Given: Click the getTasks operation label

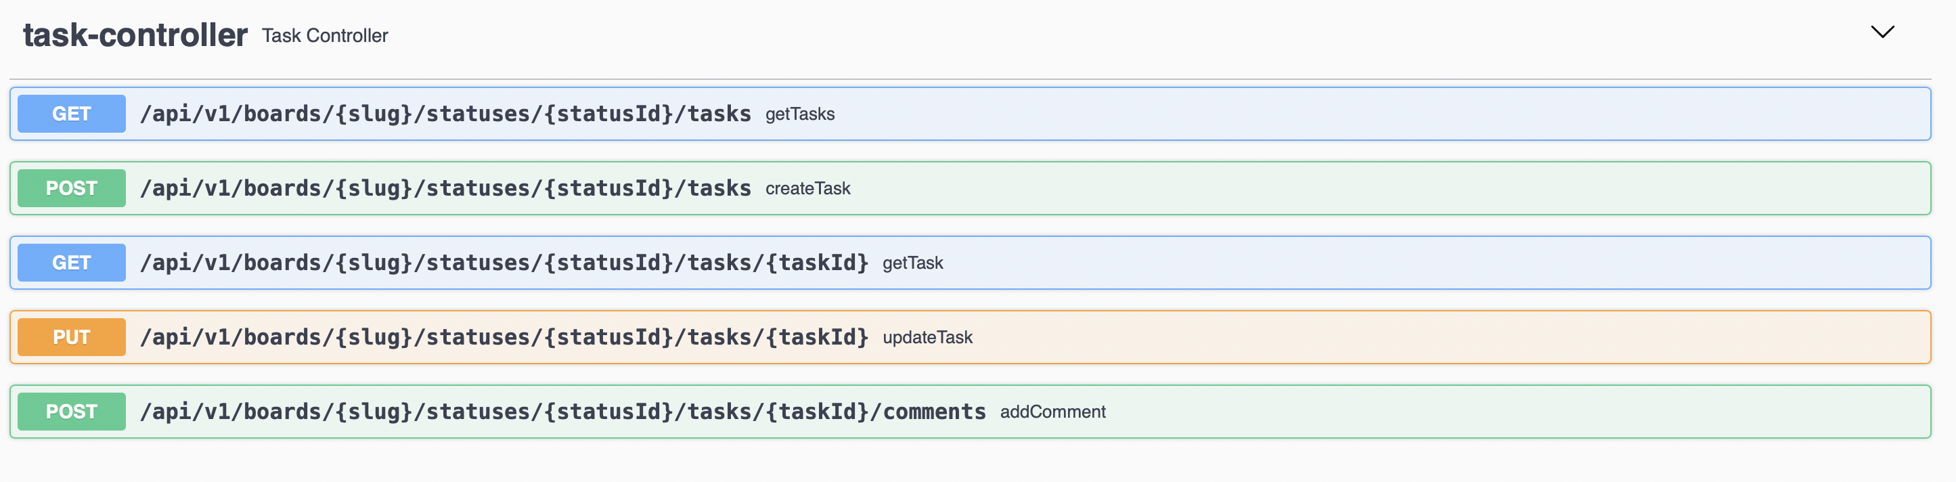Looking at the screenshot, I should (799, 114).
